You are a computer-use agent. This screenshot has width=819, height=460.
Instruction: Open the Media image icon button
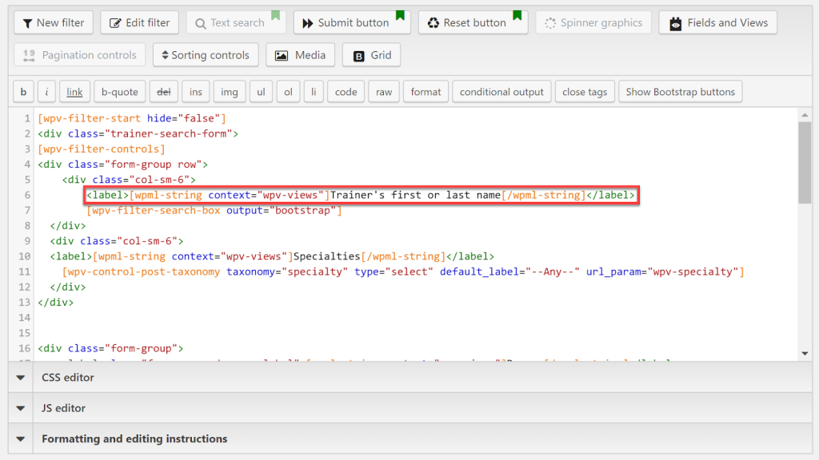[x=282, y=55]
